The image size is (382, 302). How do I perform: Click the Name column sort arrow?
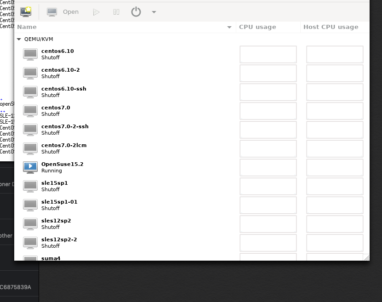coord(229,27)
